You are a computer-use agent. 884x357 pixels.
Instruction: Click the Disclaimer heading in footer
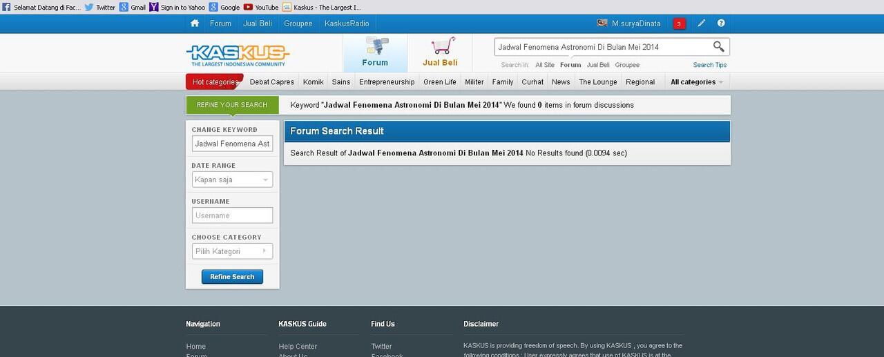481,324
